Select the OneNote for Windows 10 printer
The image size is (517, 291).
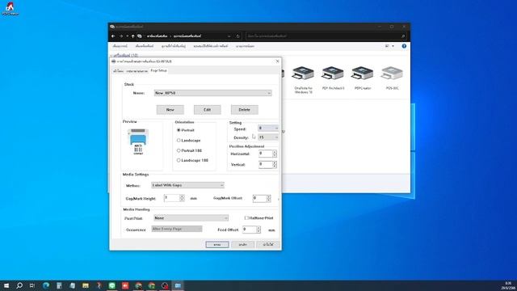(304, 80)
